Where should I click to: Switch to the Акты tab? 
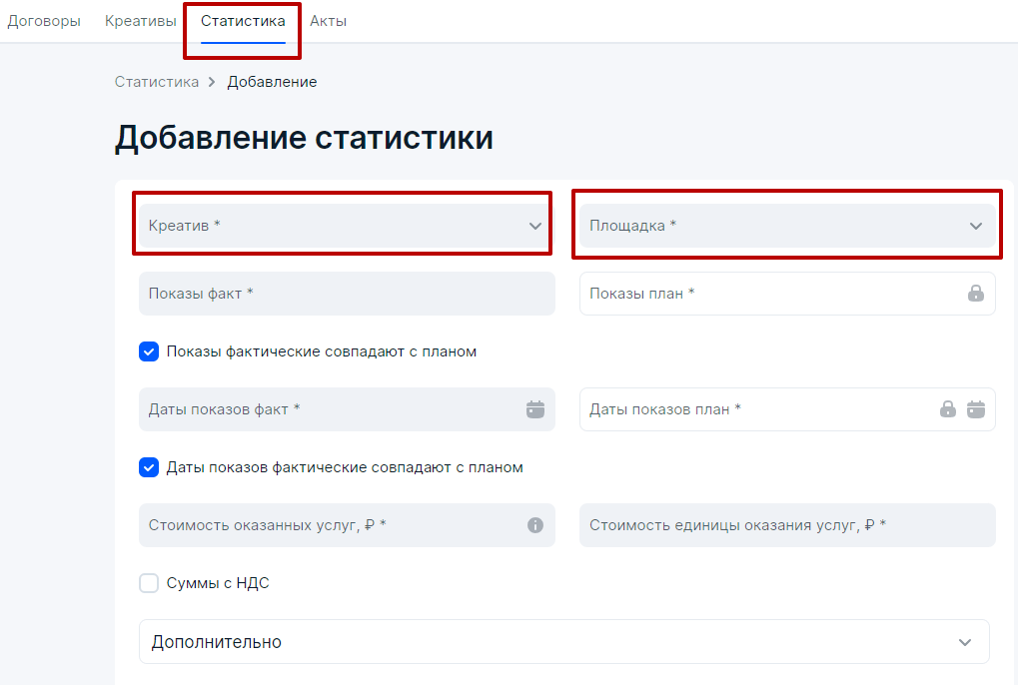tap(328, 21)
